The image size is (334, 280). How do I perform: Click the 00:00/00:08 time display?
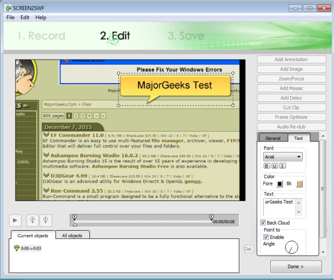224,221
